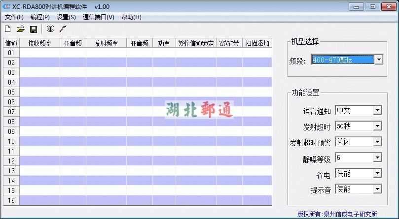Expand the 提示音 dropdown
The height and width of the screenshot is (219, 399).
pyautogui.click(x=377, y=189)
